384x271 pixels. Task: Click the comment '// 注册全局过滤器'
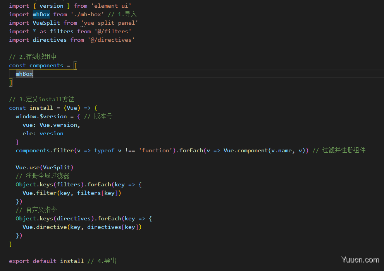(x=42, y=176)
